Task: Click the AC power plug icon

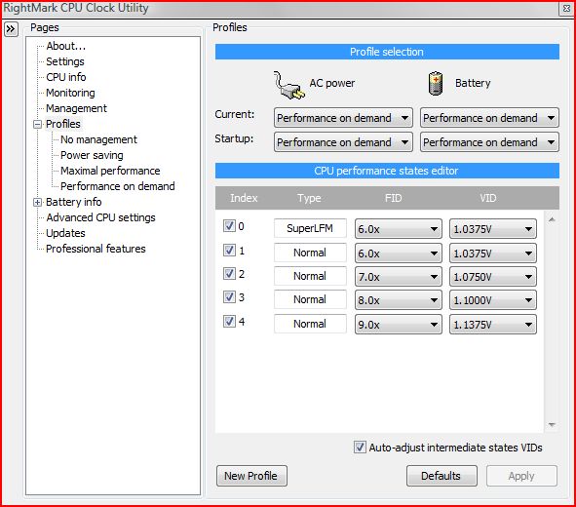Action: click(289, 85)
